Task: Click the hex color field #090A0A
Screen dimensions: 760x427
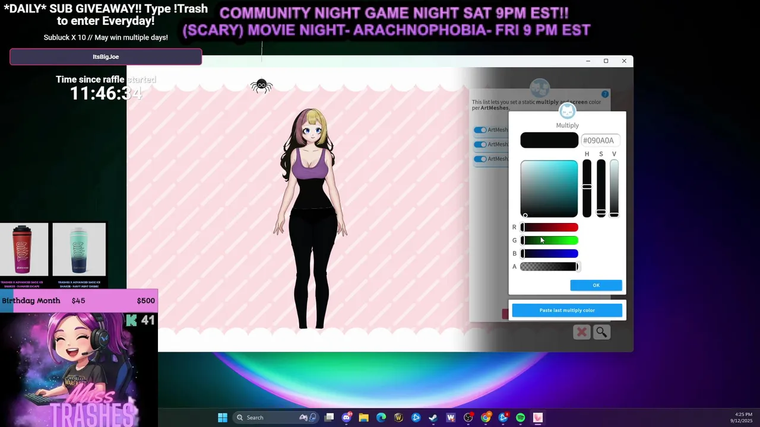Action: (x=601, y=141)
